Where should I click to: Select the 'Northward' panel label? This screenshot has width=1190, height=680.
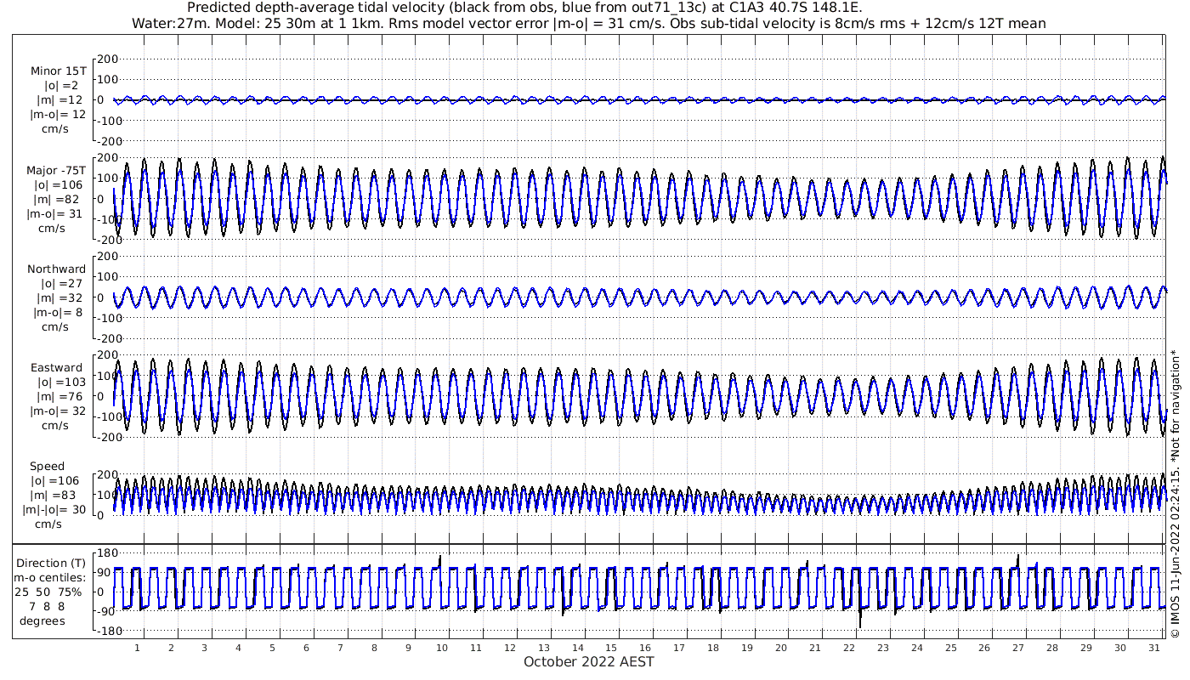(57, 269)
